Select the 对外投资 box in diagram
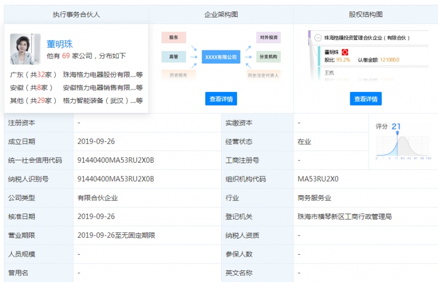The image size is (438, 282). coord(268,38)
